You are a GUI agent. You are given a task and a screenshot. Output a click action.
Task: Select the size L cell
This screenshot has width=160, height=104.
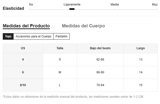tap(60, 85)
